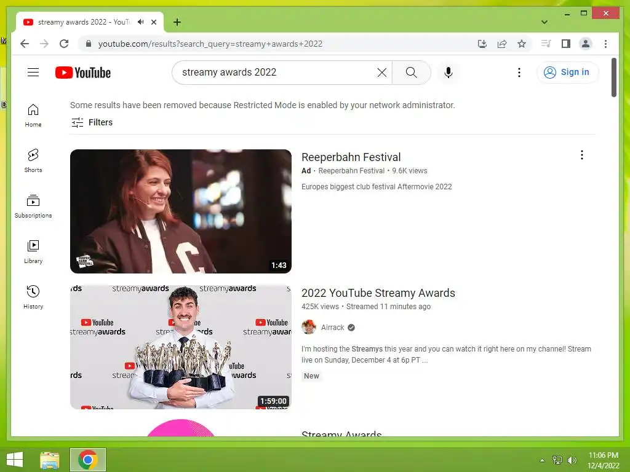The width and height of the screenshot is (630, 472).
Task: Open Reeperbahn Festival ad video thumbnail
Action: coord(181,211)
